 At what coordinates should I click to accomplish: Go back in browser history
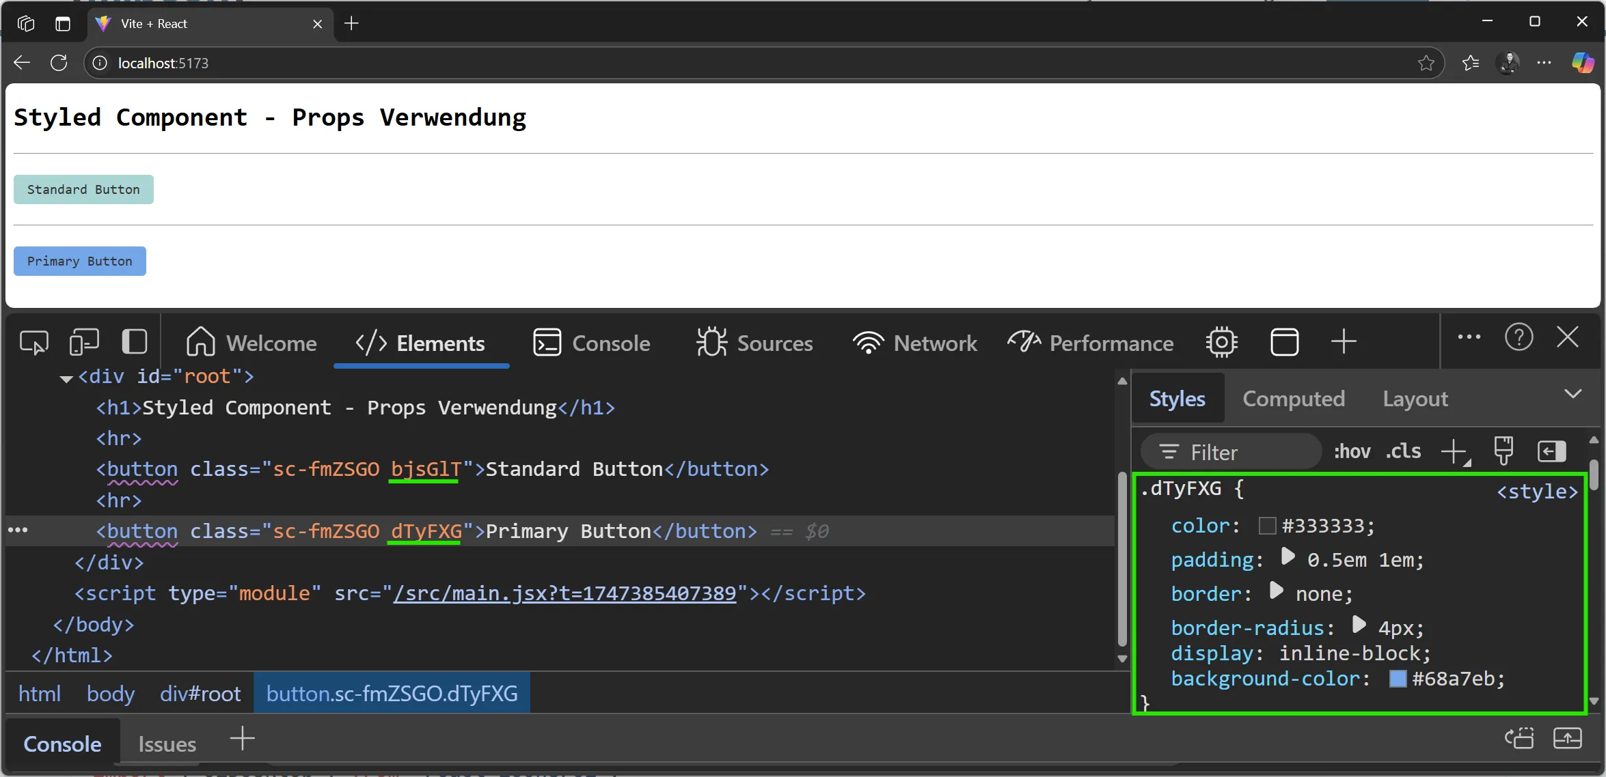[x=22, y=63]
